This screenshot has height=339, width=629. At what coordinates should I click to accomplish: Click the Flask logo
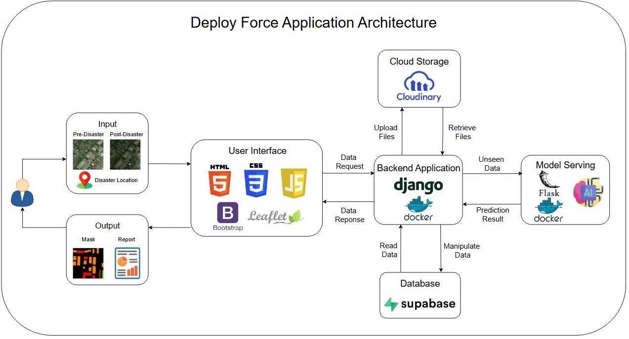548,184
